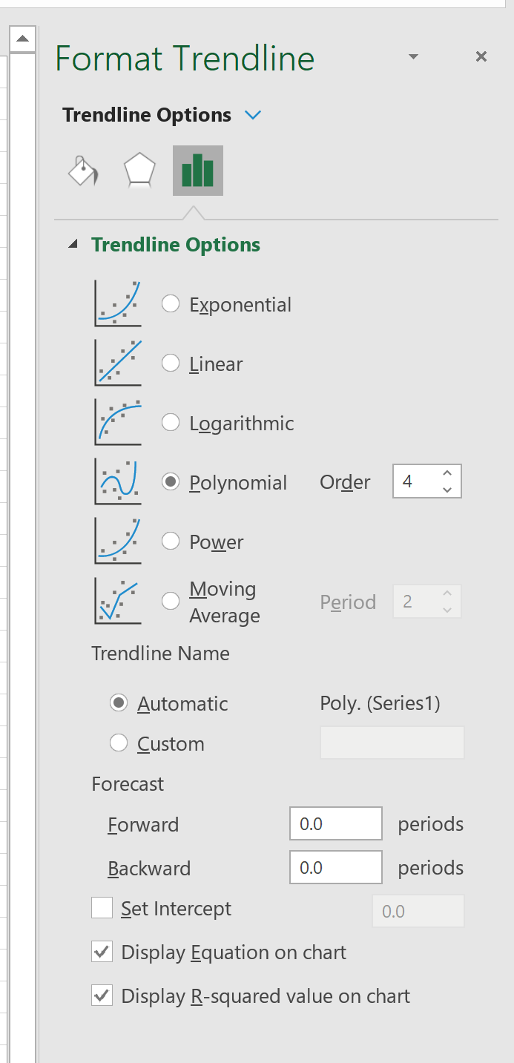
Task: Click the Exponential trendline preview thumbnail
Action: tap(117, 303)
